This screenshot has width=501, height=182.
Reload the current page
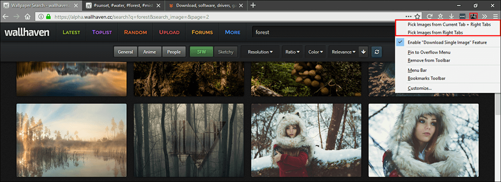(429, 16)
